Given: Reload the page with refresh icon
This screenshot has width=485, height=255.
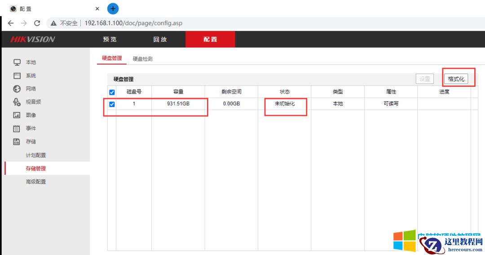Looking at the screenshot, I should coord(37,23).
